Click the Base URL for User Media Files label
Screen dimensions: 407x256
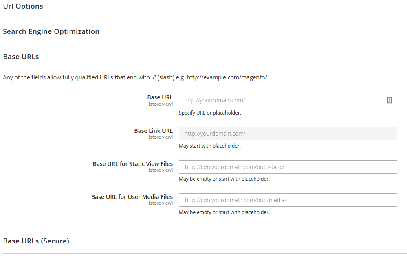(x=132, y=197)
